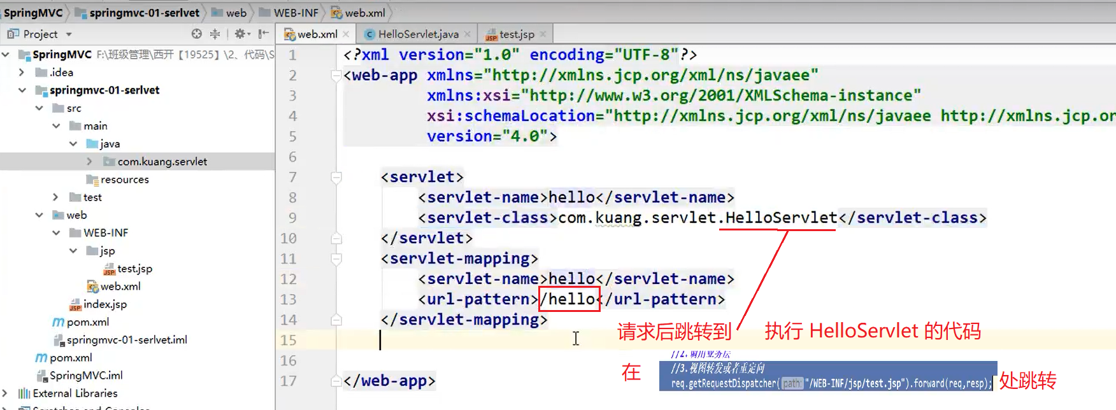
Task: Collapse the src folder
Action: (39, 108)
